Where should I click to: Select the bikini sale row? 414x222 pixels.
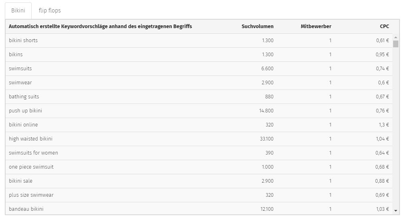point(199,181)
